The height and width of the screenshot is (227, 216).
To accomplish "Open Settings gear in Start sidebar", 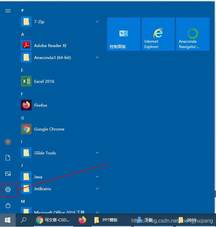I will [x=8, y=190].
